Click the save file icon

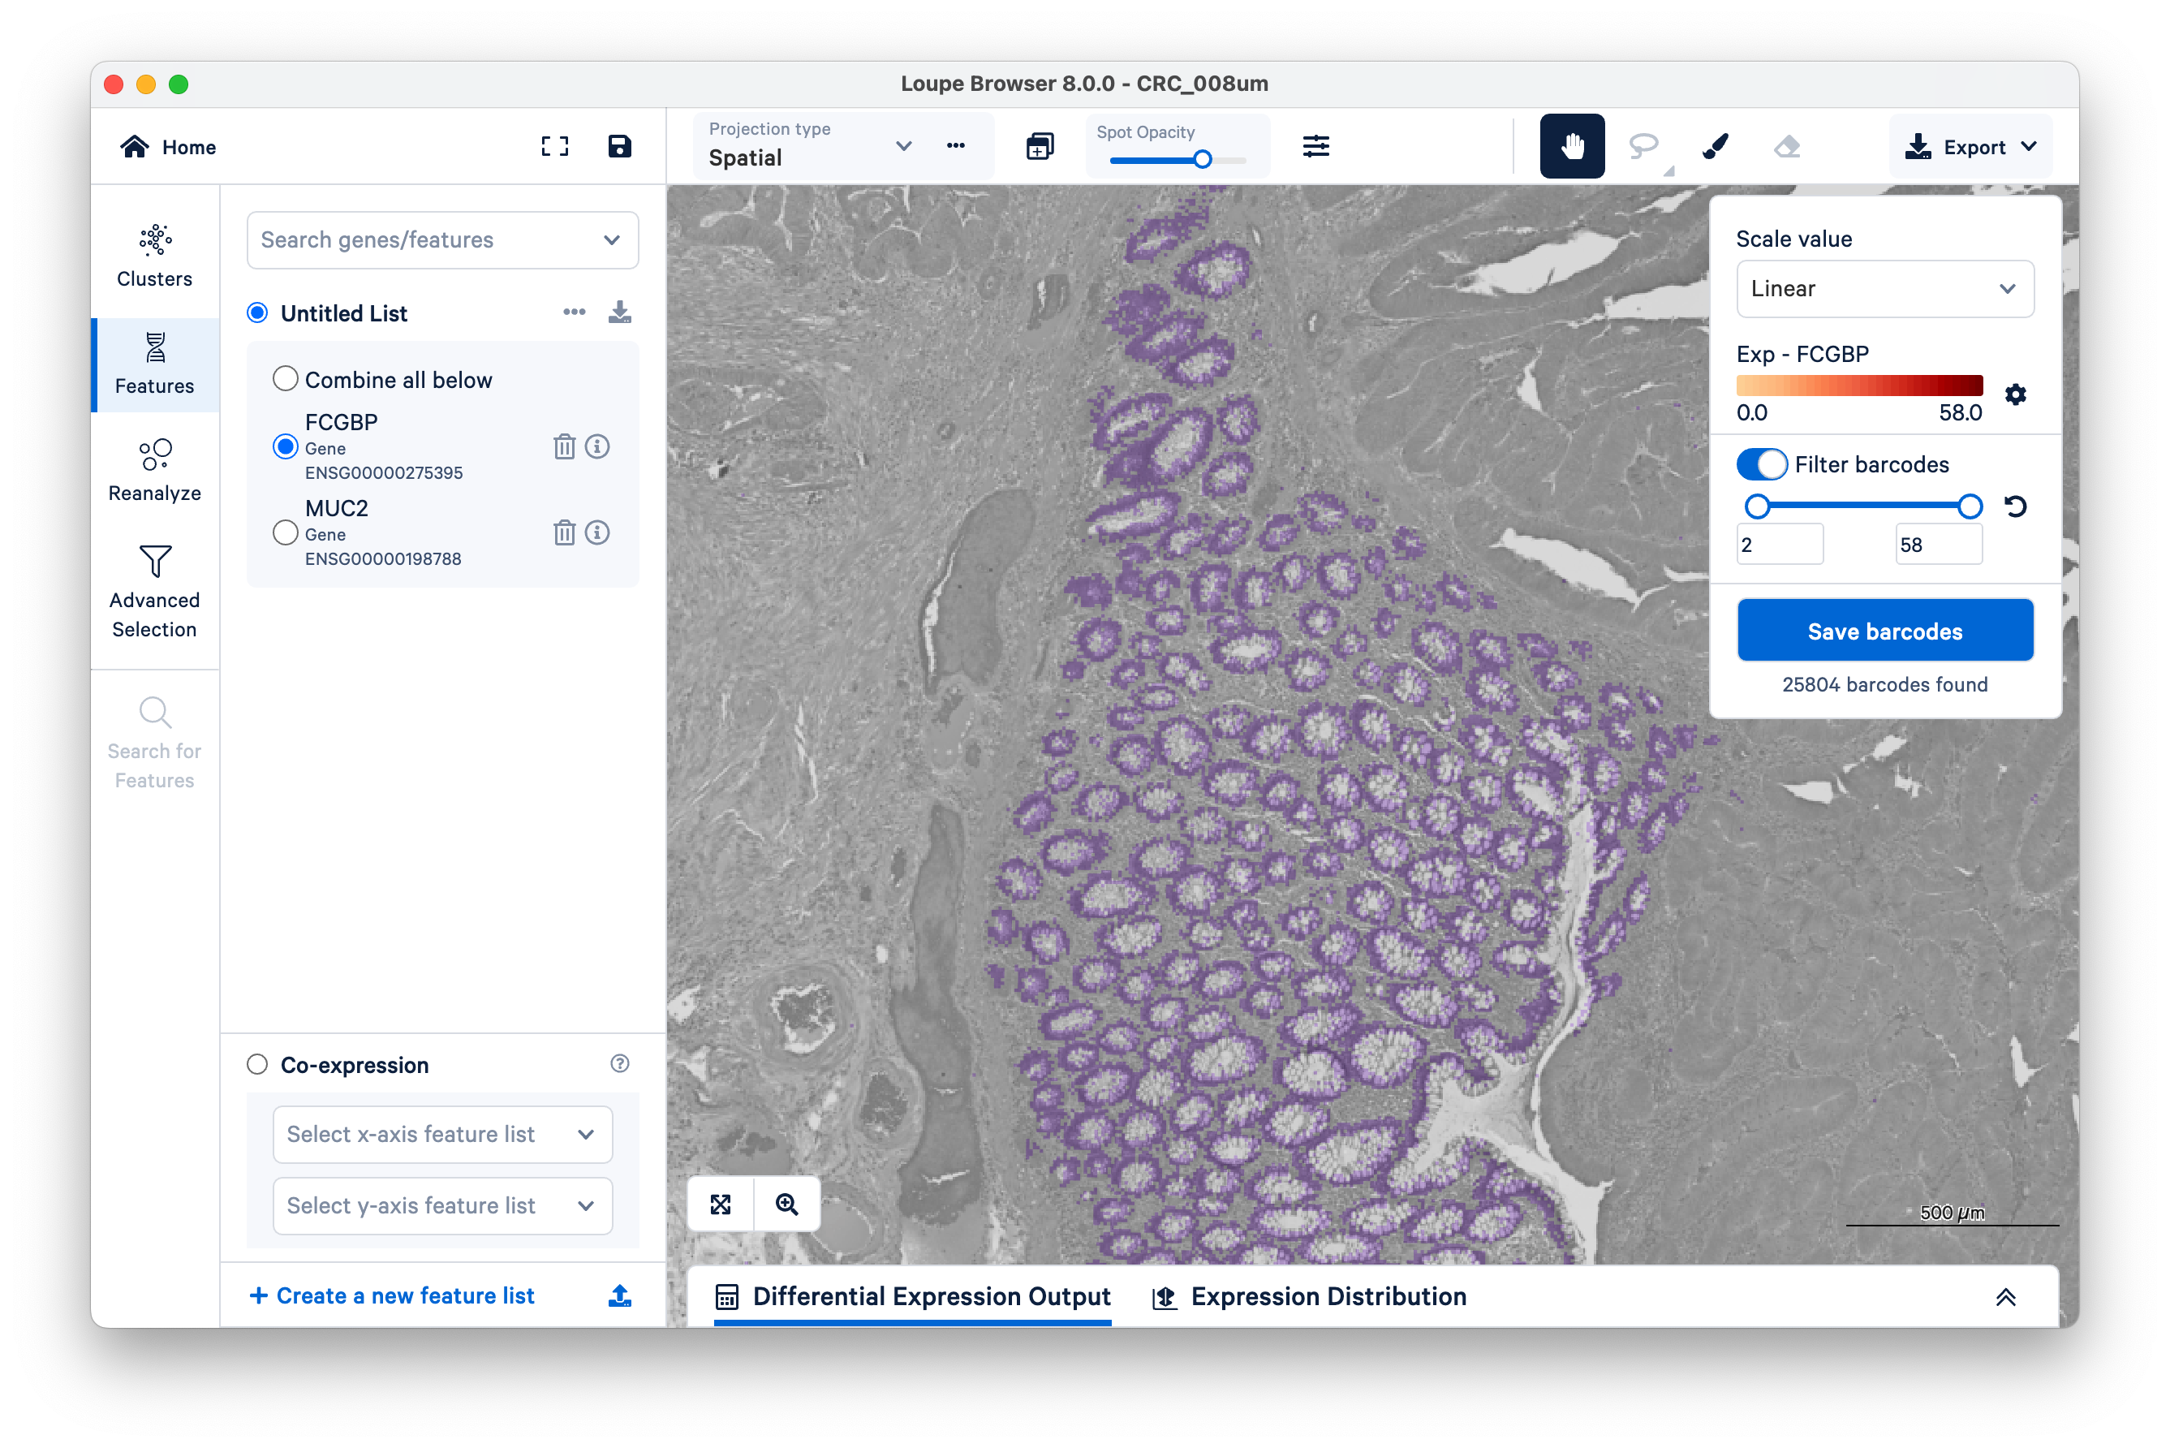(x=620, y=146)
